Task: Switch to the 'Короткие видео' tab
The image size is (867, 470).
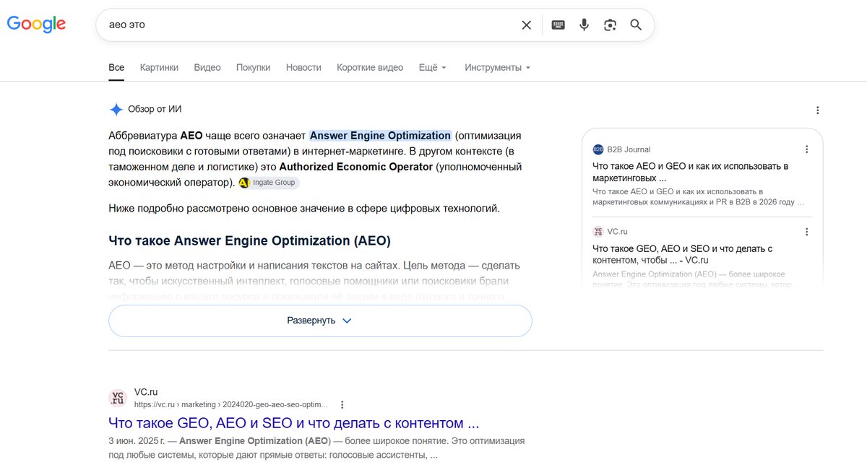Action: 370,67
